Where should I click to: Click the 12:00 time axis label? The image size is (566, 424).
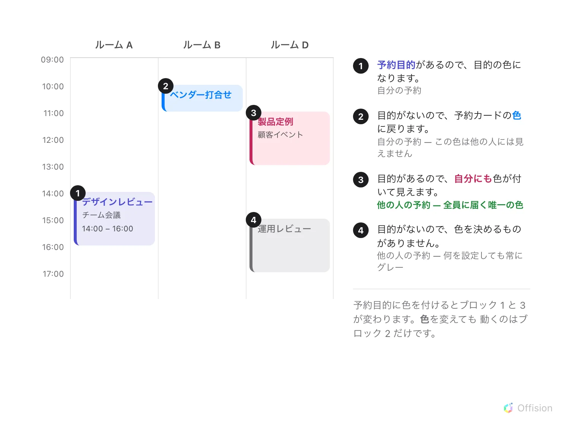tap(53, 140)
